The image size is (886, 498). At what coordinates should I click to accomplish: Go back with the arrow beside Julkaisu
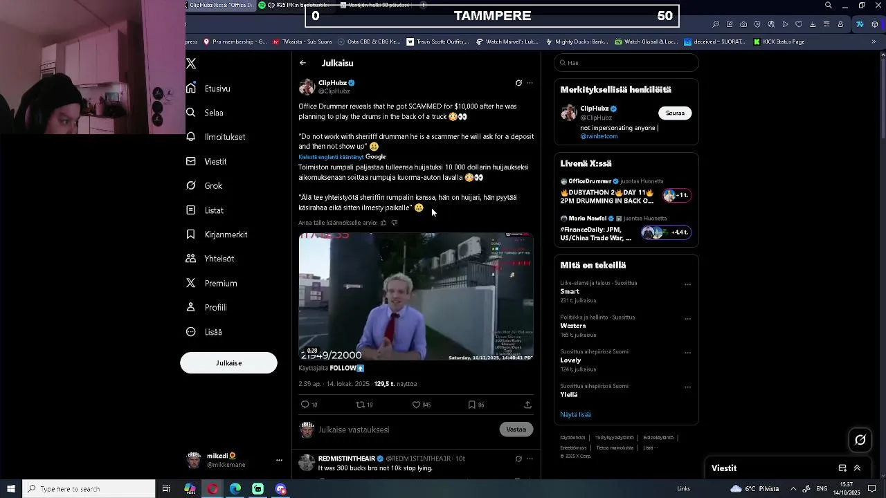(x=302, y=63)
